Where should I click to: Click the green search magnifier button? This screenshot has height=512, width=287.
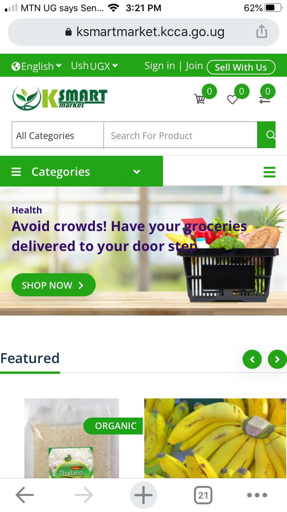267,135
